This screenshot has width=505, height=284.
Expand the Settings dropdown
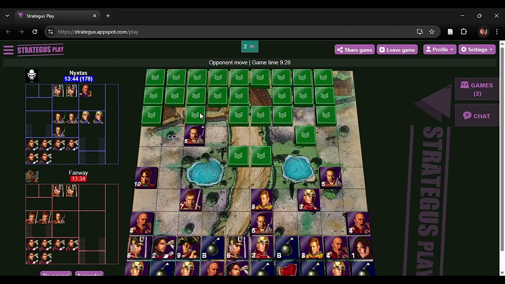point(477,50)
